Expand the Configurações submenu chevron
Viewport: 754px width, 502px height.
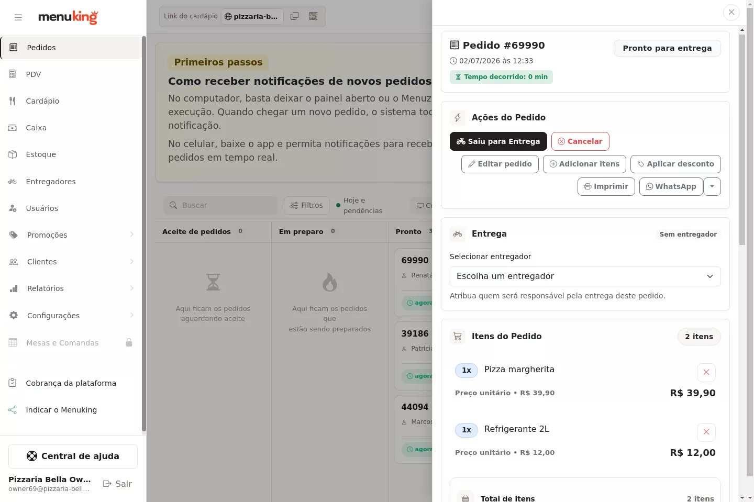131,315
